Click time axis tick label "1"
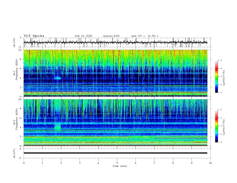 42,163
